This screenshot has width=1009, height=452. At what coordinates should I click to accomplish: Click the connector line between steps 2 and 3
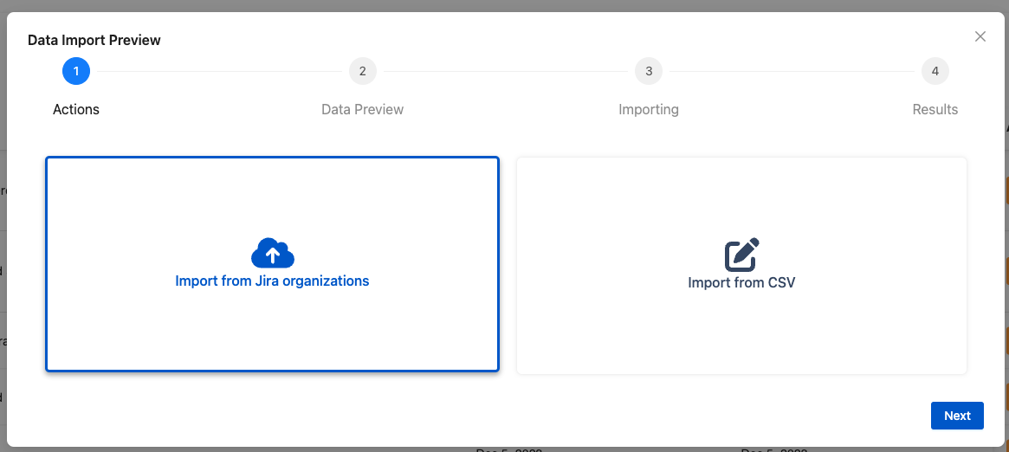(505, 71)
